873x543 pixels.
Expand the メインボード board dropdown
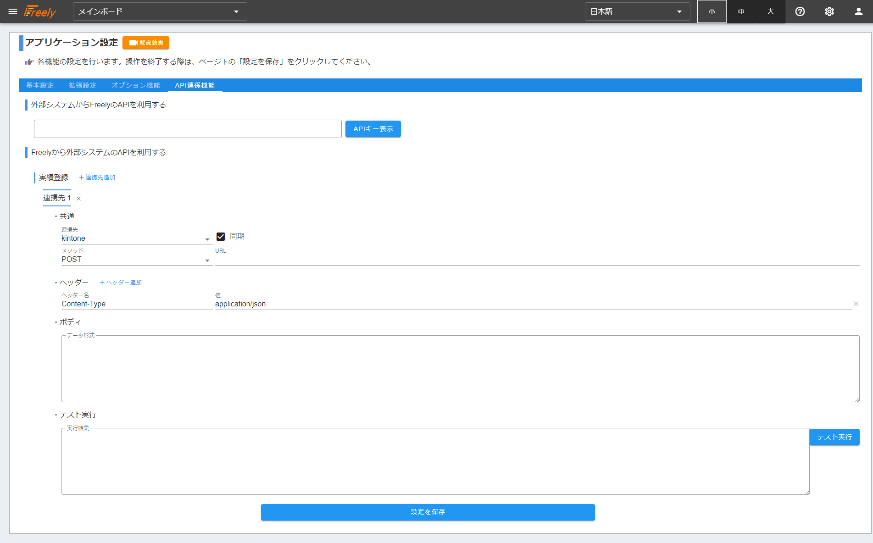pyautogui.click(x=160, y=11)
